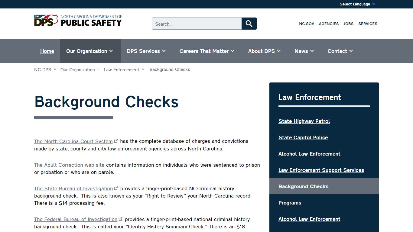Open the JOBS link
Screen dimensions: 413x232
click(348, 24)
